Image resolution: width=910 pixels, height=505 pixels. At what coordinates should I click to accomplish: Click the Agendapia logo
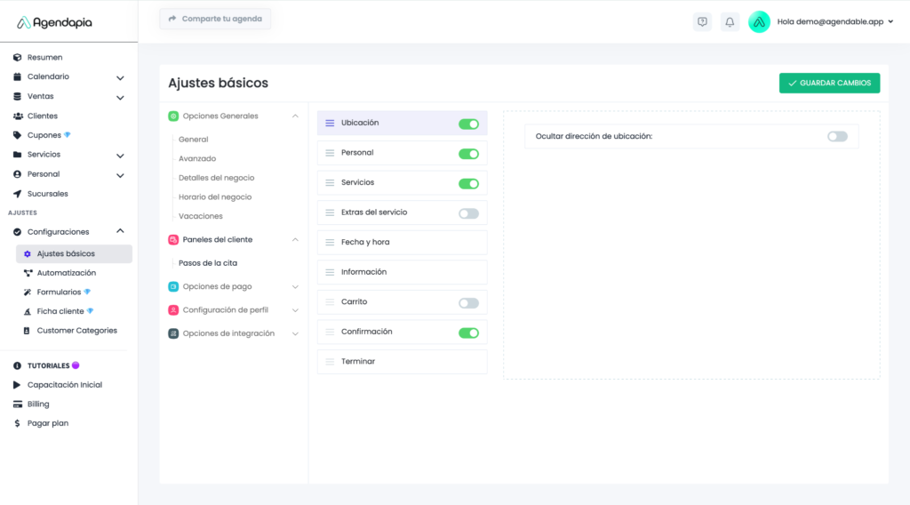click(54, 22)
